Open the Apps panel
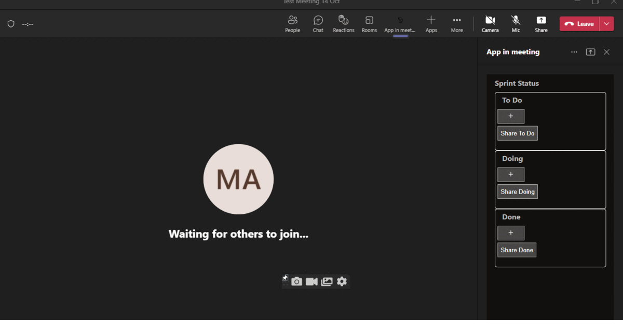Viewport: 623px width, 329px height. (x=431, y=23)
